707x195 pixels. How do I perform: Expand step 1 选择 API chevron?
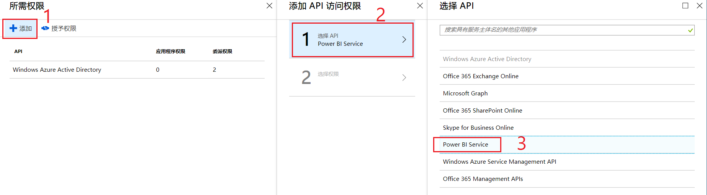404,40
